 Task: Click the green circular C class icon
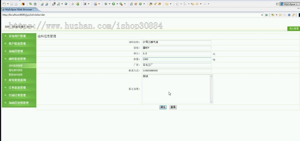pos(140,4)
